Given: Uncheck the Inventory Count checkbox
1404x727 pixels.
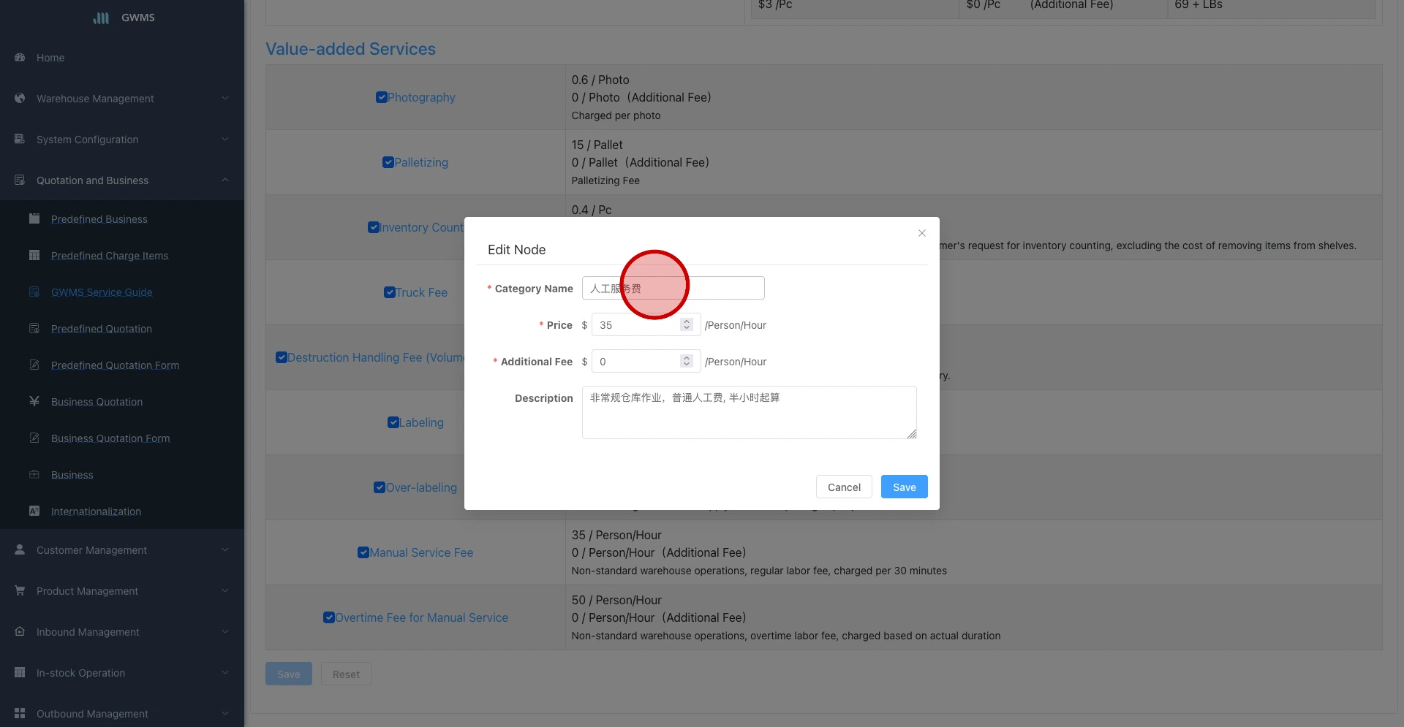Looking at the screenshot, I should (x=373, y=227).
